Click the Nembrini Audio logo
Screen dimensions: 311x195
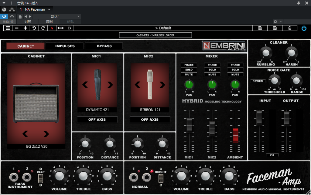point(224,46)
